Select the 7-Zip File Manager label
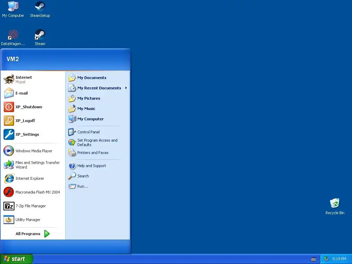This screenshot has width=352, height=264. coord(31,206)
